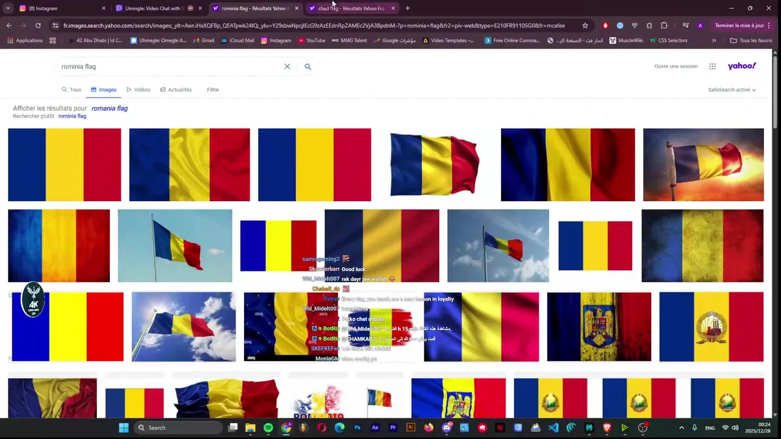This screenshot has width=781, height=439.
Task: Go back to the previous page
Action: (x=9, y=26)
